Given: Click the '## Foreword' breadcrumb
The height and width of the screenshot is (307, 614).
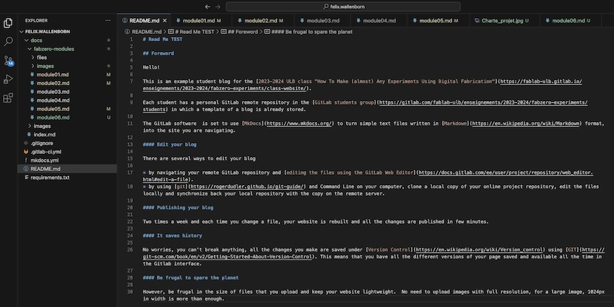Looking at the screenshot, I should [243, 32].
